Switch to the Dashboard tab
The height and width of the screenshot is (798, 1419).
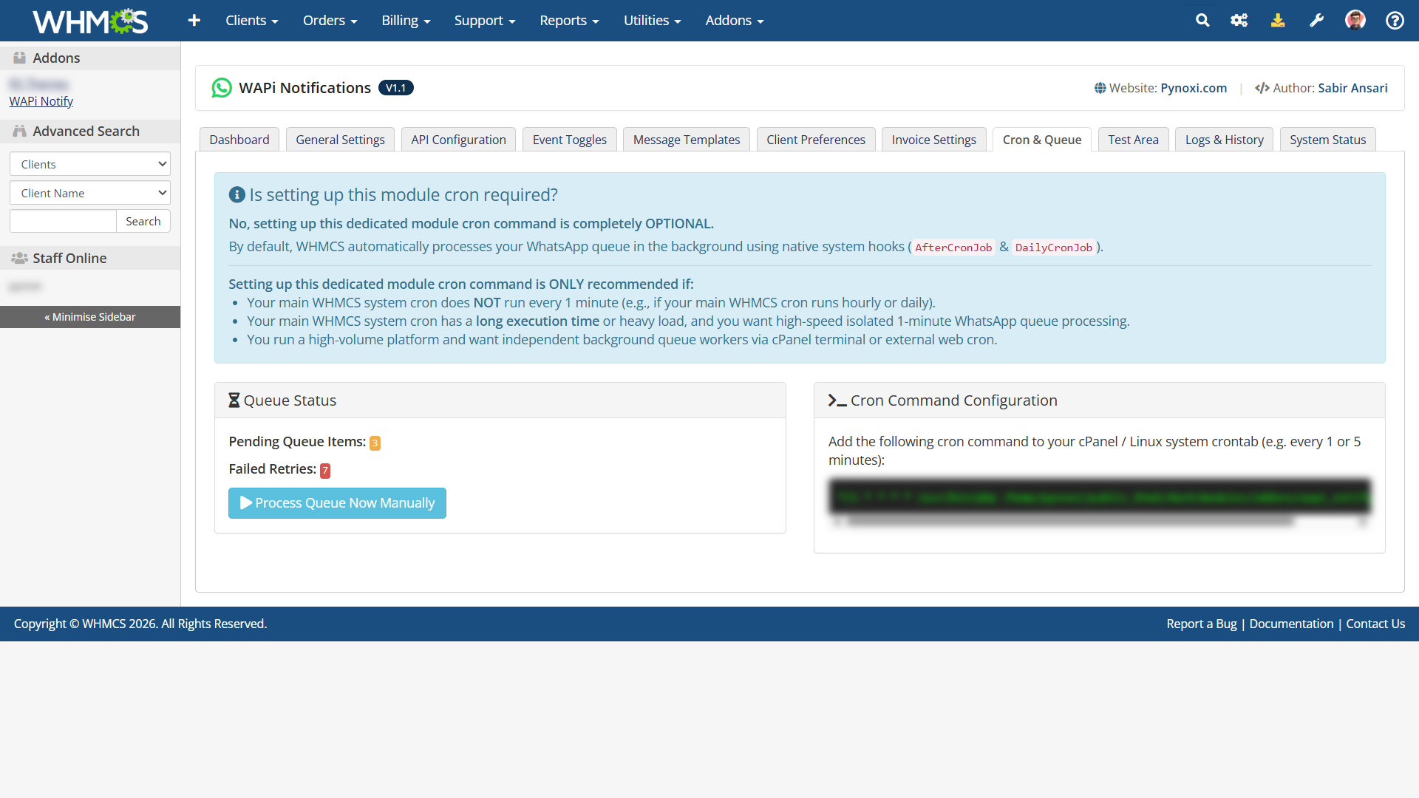239,140
